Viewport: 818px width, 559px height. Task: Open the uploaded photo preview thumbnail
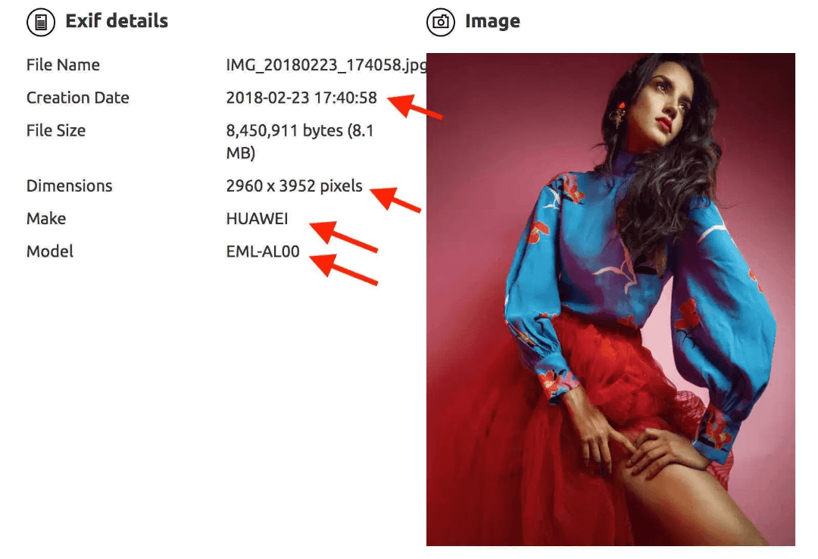point(610,300)
